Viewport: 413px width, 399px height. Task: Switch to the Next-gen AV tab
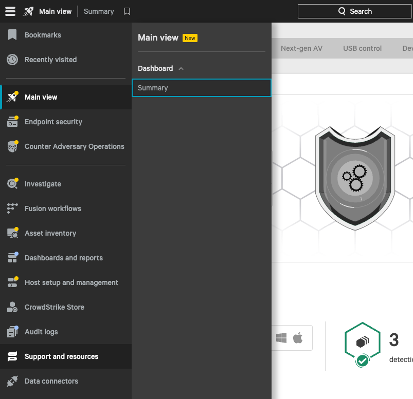point(301,48)
